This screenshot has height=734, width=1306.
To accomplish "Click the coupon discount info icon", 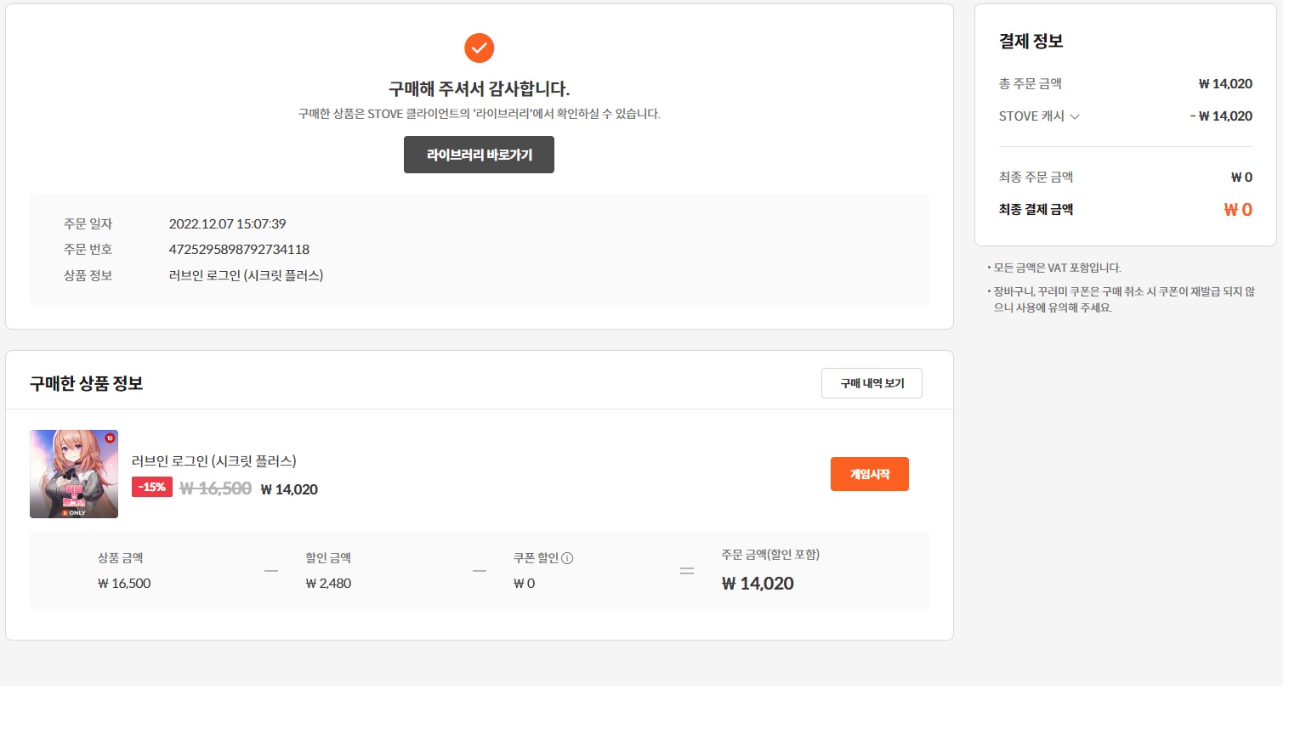I will pyautogui.click(x=567, y=558).
